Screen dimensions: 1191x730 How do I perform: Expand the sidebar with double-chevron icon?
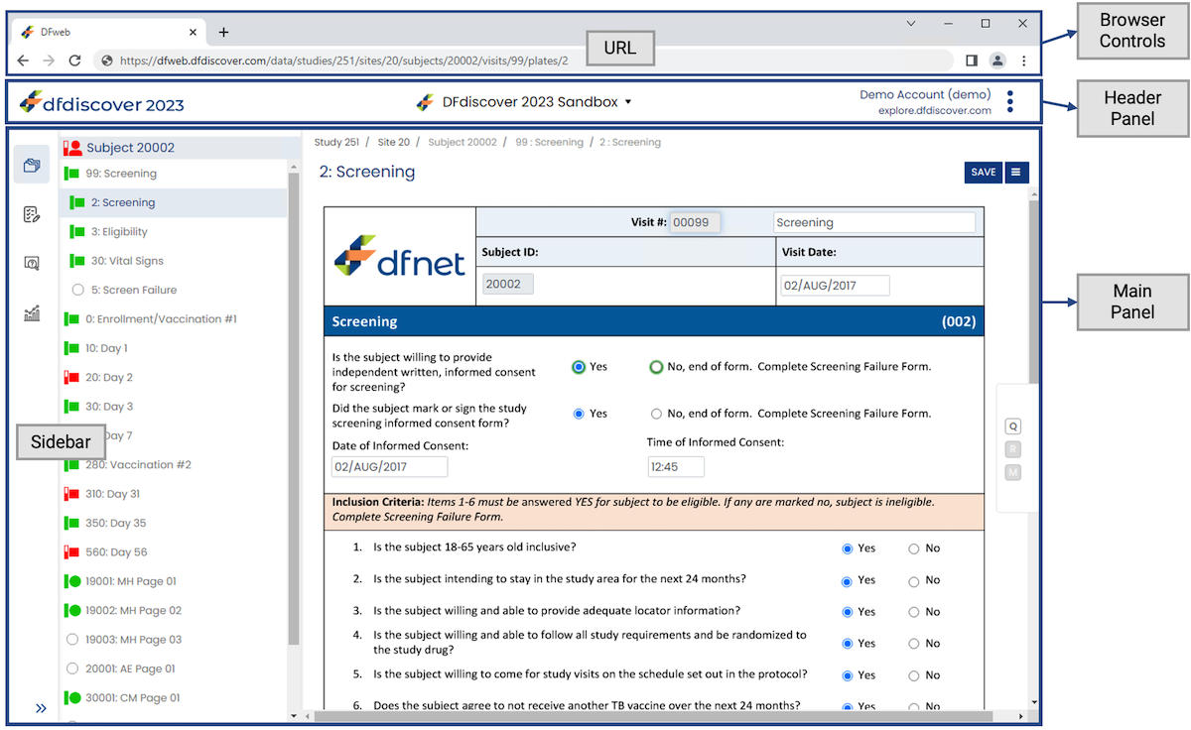pos(41,708)
